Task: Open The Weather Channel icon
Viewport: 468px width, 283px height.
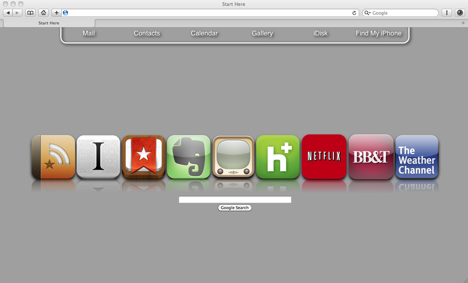Action: (x=417, y=157)
